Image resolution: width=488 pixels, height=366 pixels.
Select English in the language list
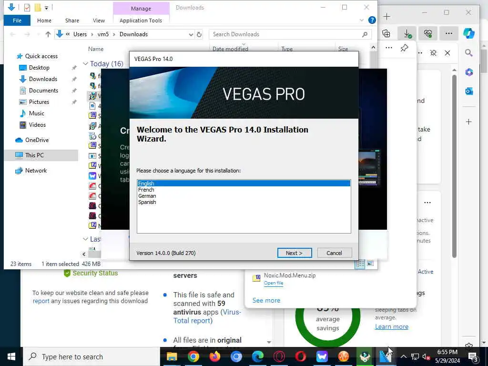(244, 183)
